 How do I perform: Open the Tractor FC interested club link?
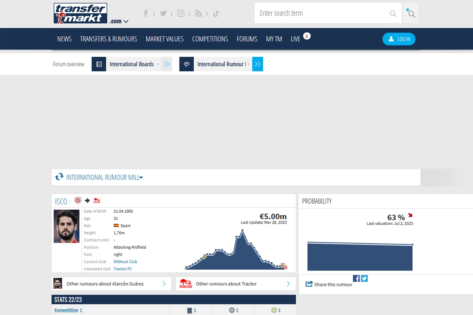[x=123, y=269]
